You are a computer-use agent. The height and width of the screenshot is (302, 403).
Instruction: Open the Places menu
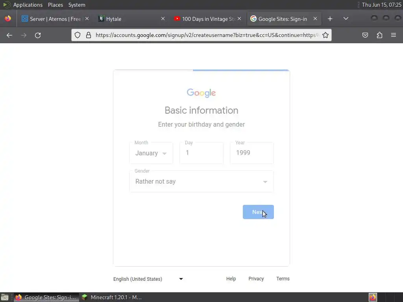(55, 5)
